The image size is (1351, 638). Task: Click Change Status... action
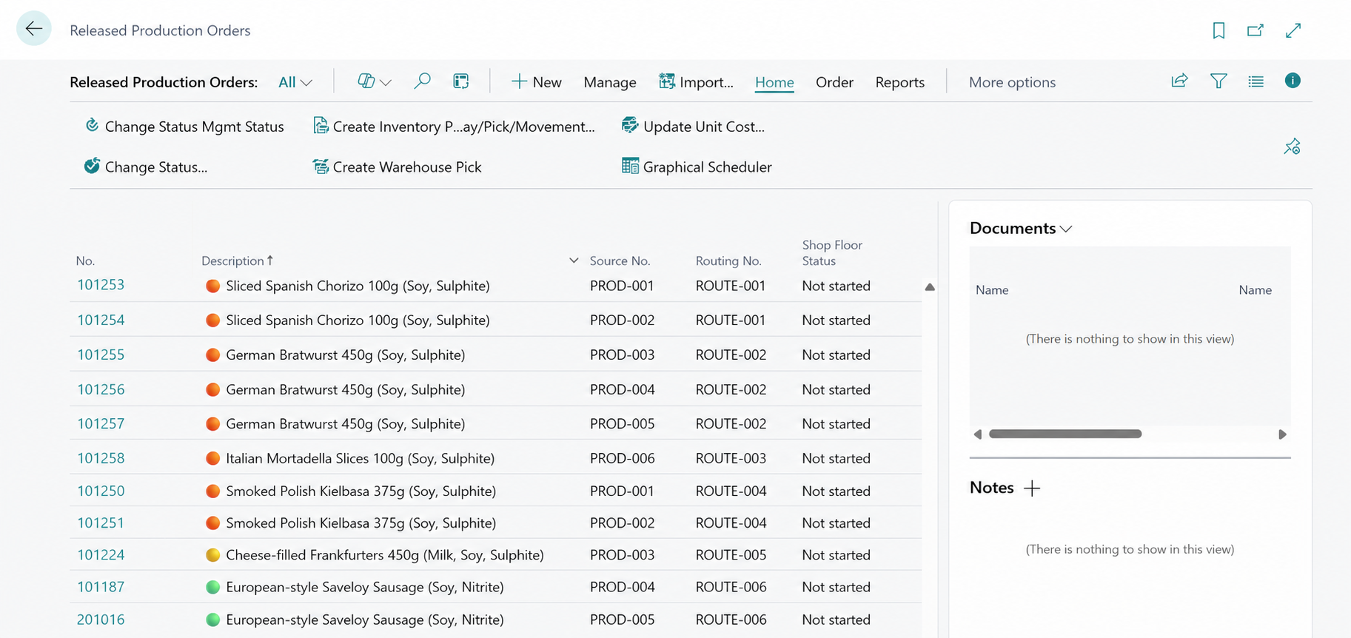(146, 167)
